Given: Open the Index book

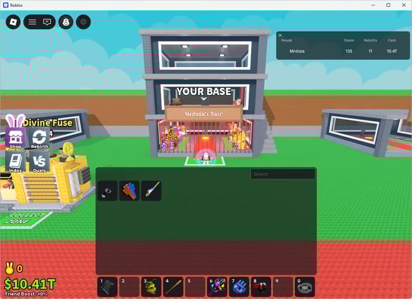Looking at the screenshot, I should pos(15,162).
